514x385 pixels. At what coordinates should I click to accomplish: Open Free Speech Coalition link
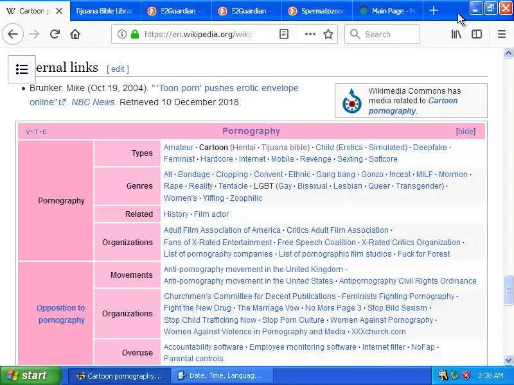(316, 243)
